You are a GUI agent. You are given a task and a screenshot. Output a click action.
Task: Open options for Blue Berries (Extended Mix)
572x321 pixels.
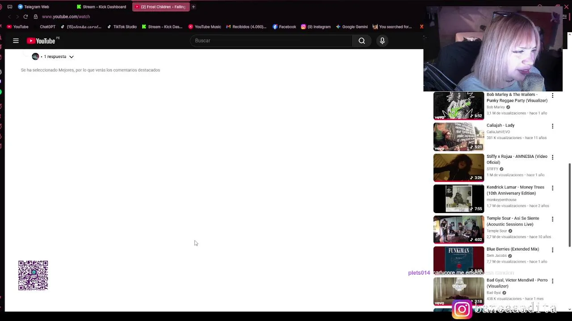552,250
